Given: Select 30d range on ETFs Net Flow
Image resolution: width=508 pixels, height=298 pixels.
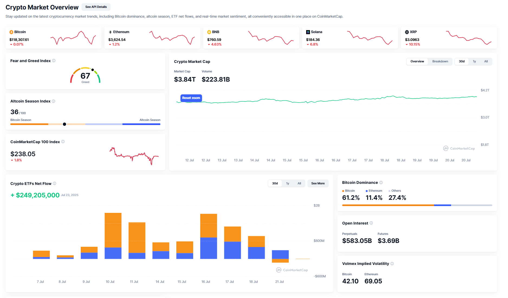Looking at the screenshot, I should [x=275, y=183].
